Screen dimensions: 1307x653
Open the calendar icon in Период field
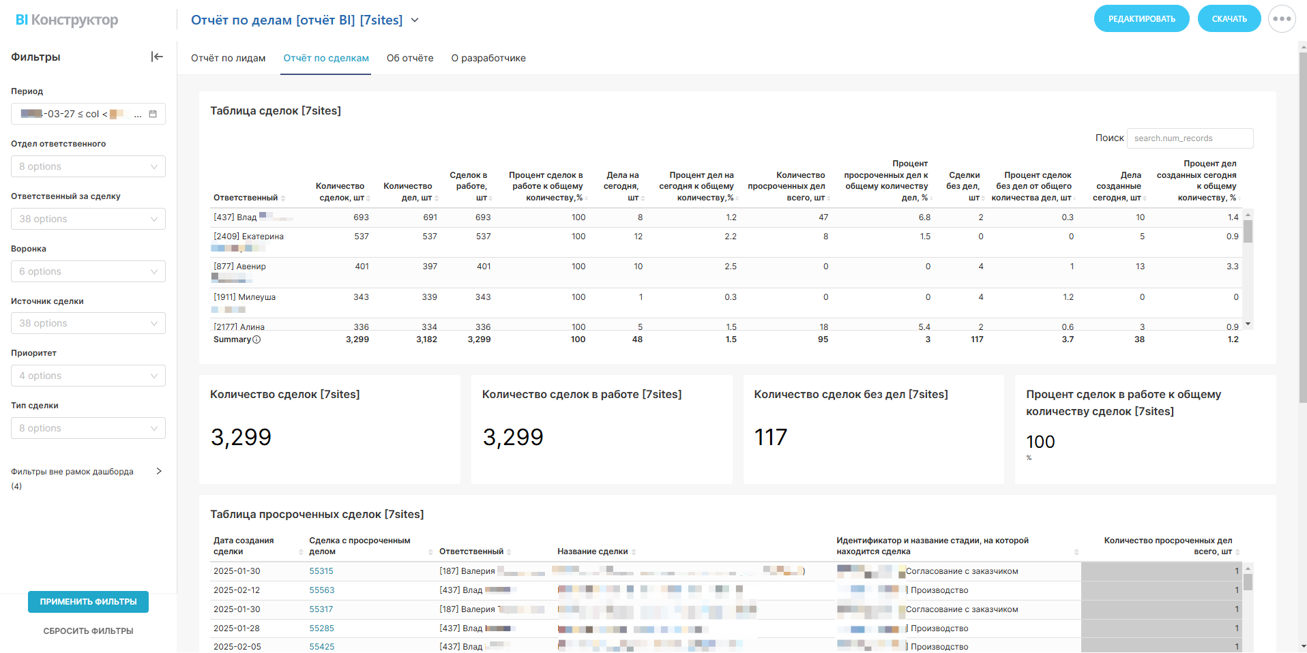point(153,114)
